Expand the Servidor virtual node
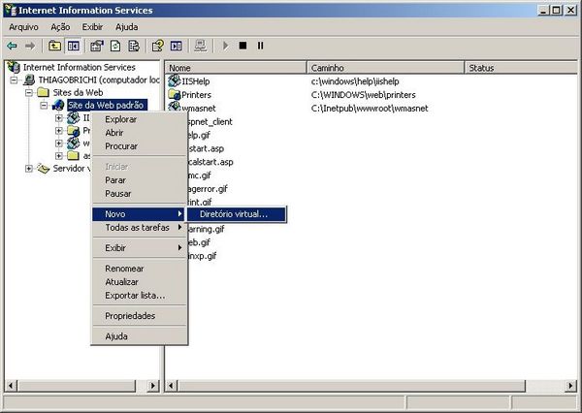The image size is (582, 413). 29,169
